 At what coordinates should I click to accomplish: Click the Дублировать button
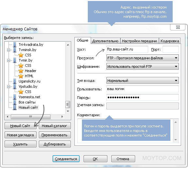(x=55, y=144)
